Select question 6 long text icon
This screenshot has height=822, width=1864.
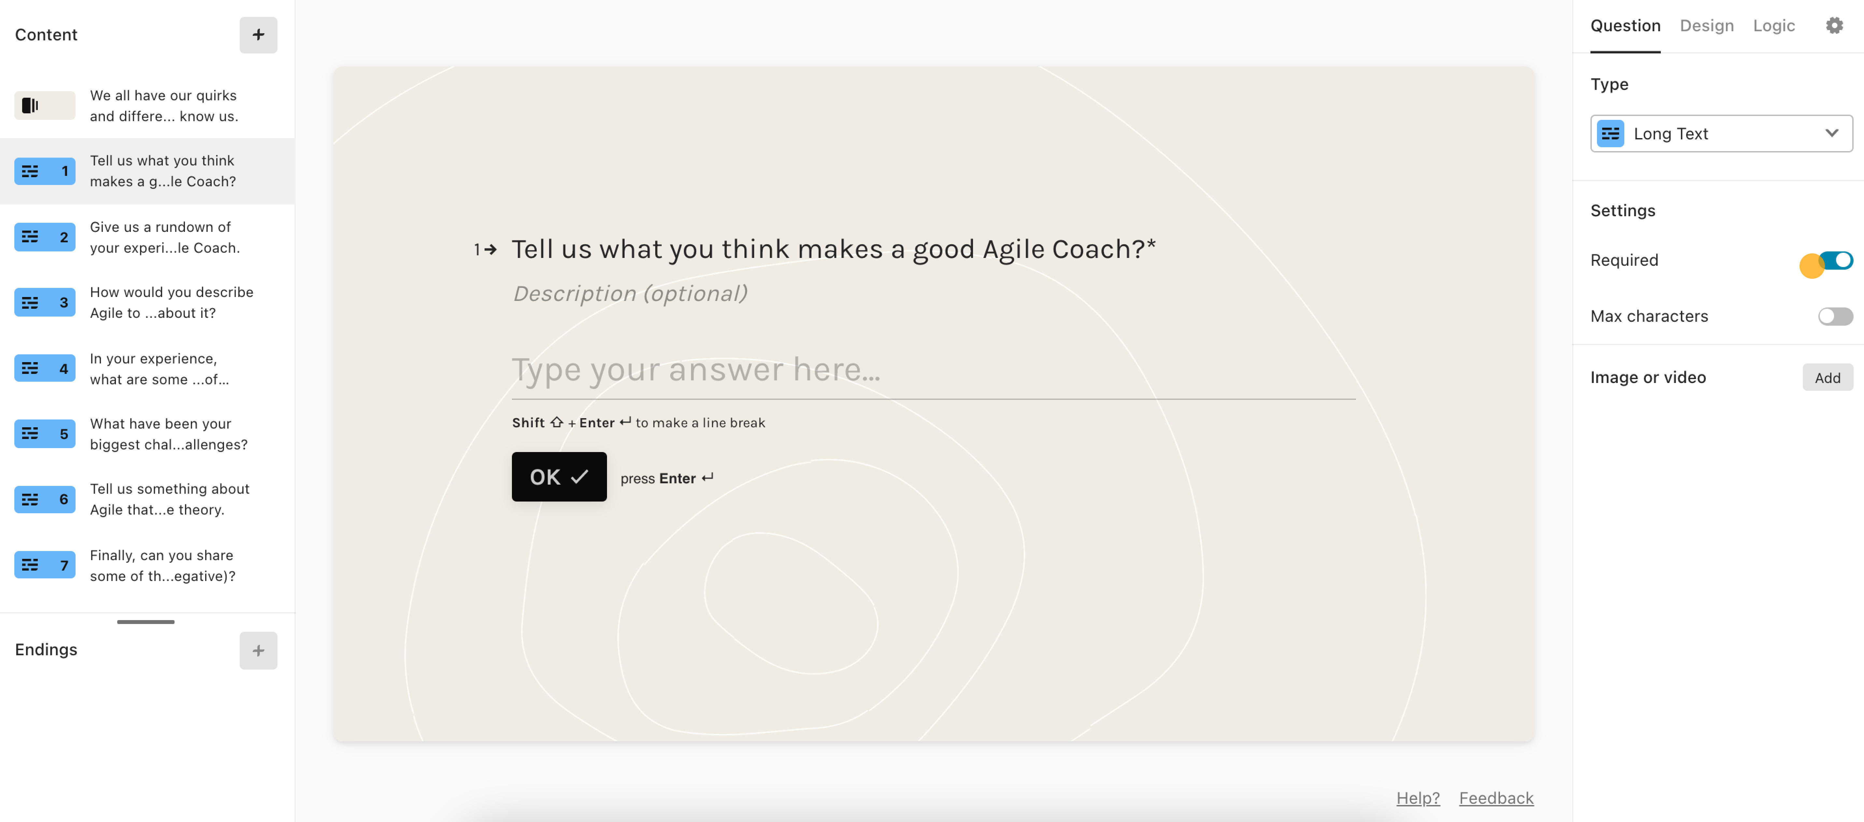[x=45, y=499]
